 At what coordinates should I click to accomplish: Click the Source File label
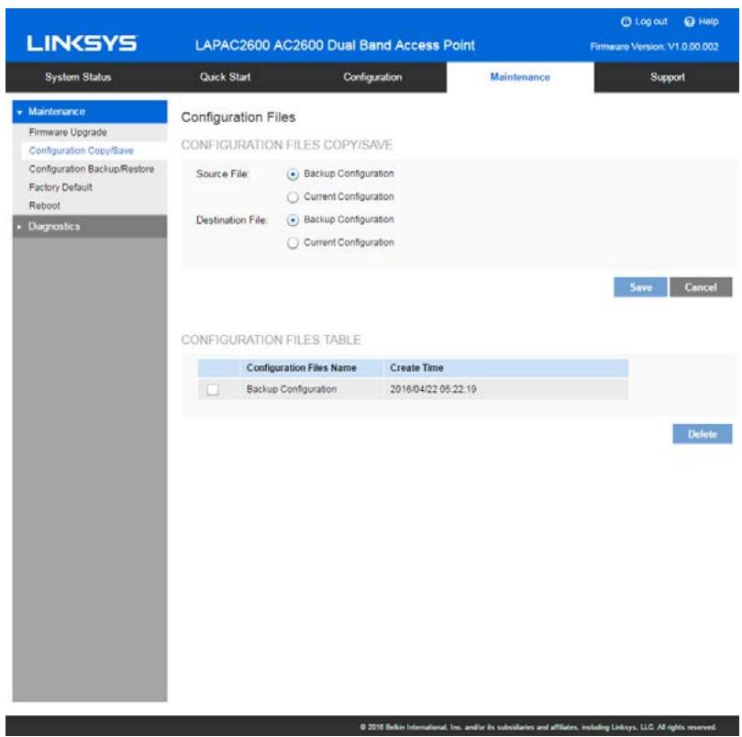(x=222, y=174)
